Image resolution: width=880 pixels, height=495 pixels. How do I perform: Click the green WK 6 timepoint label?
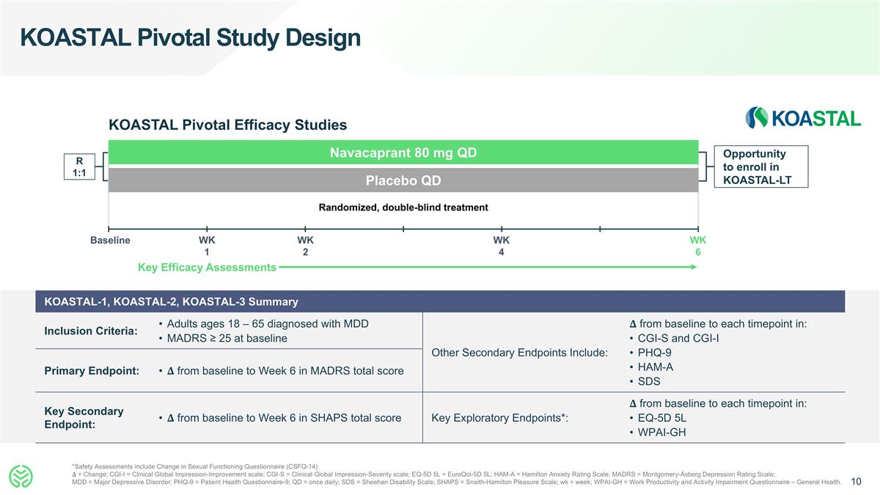point(697,246)
